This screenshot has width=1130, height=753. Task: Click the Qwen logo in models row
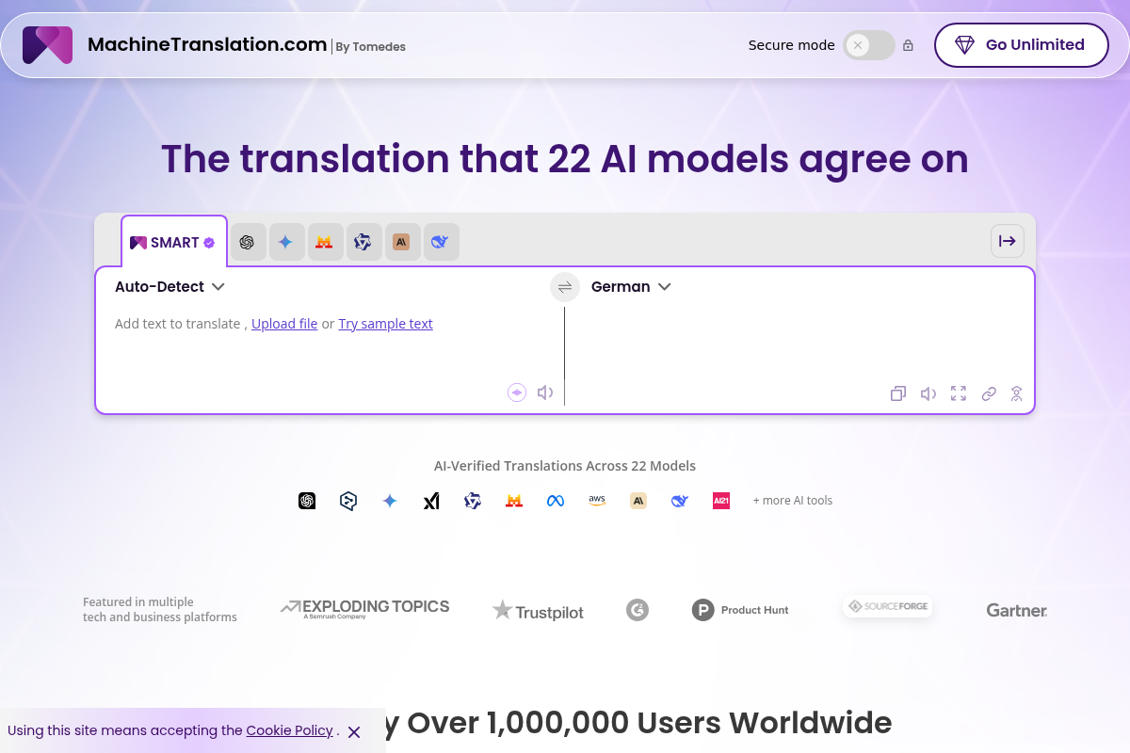(x=473, y=501)
